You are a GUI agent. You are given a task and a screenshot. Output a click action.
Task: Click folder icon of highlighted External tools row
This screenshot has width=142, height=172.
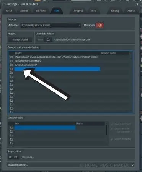click(x=11, y=128)
